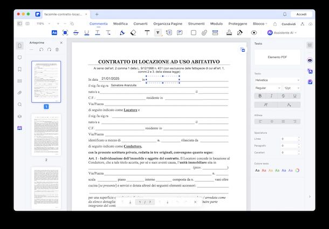Select the eraser tool

(x=133, y=32)
